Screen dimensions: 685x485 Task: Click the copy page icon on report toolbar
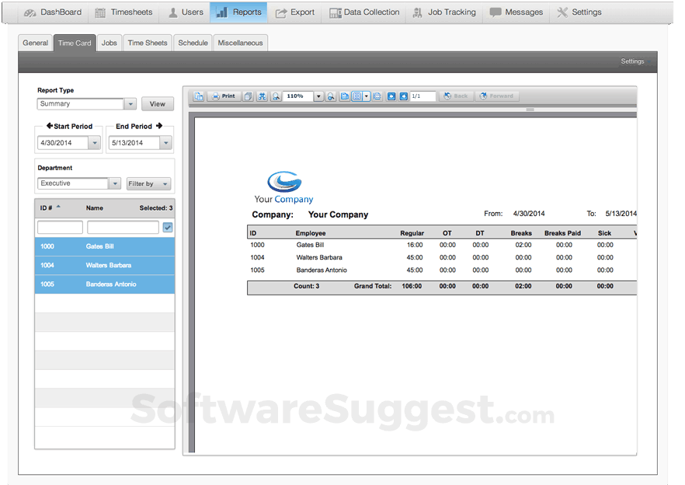(x=250, y=96)
